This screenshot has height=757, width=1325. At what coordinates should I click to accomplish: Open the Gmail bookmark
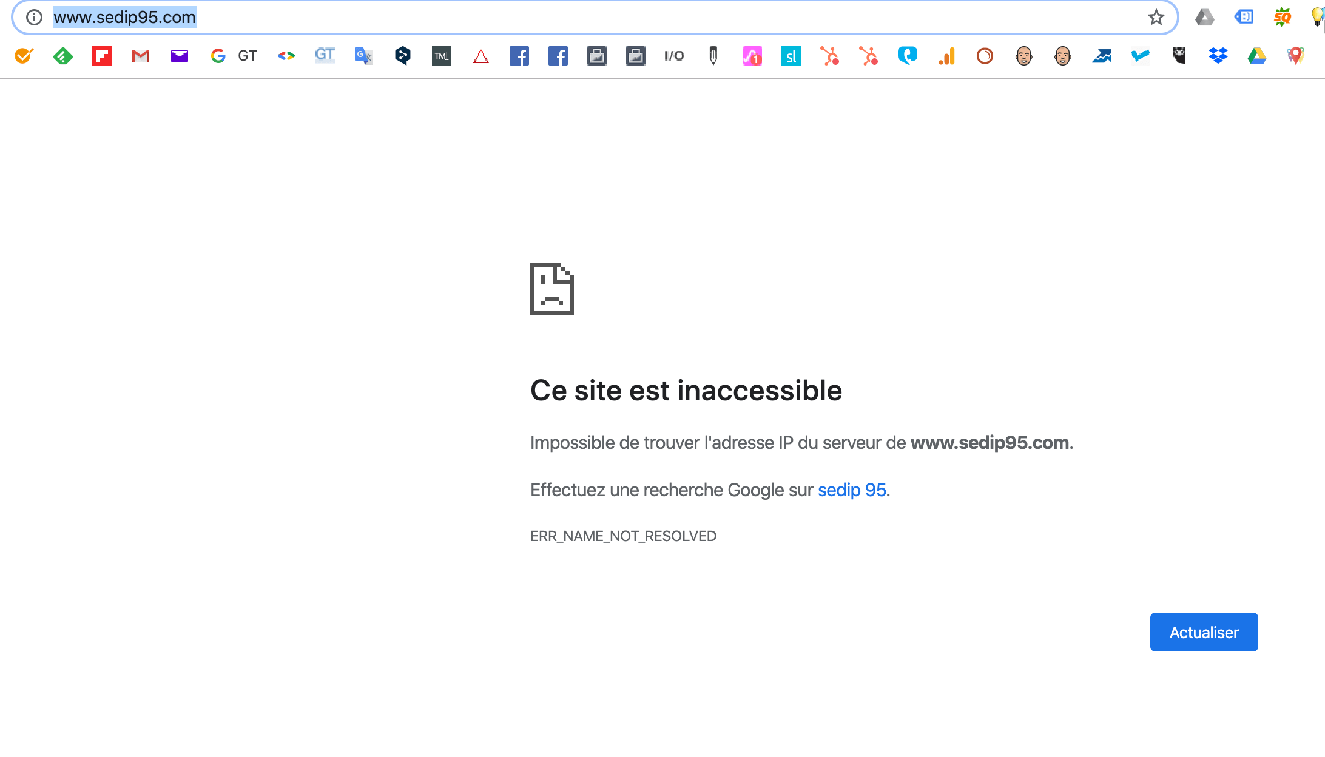pyautogui.click(x=141, y=56)
